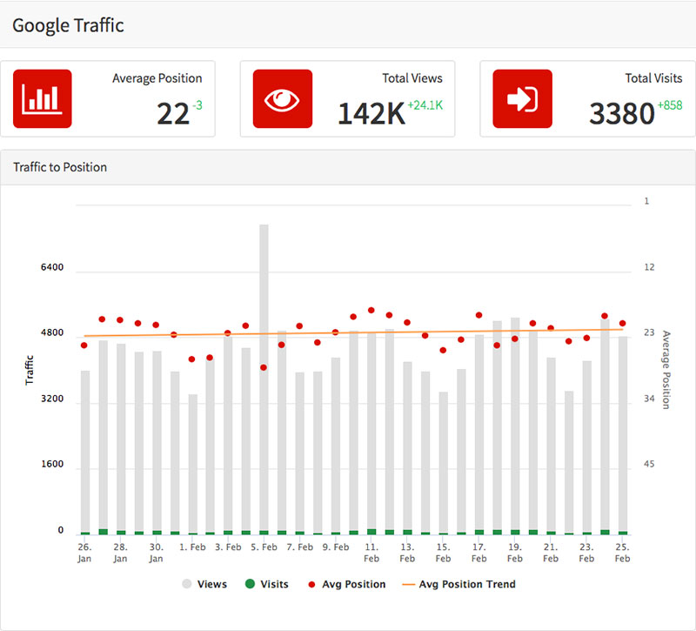
Task: Click the vertical "Average Position" right axis title
Action: point(666,370)
